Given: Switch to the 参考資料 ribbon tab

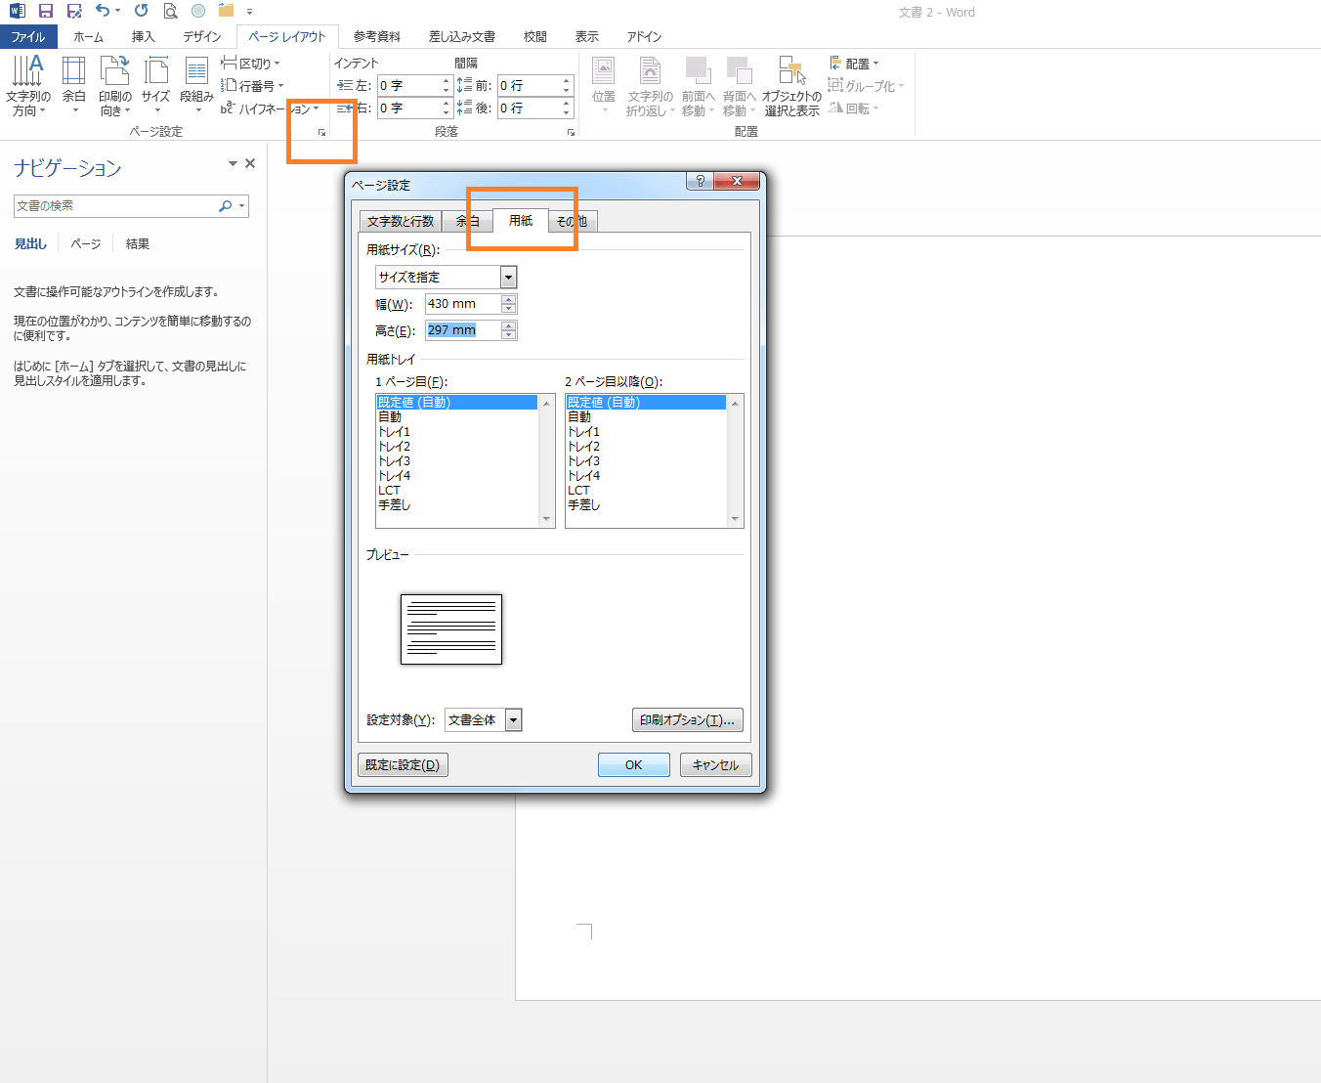Looking at the screenshot, I should [x=377, y=36].
